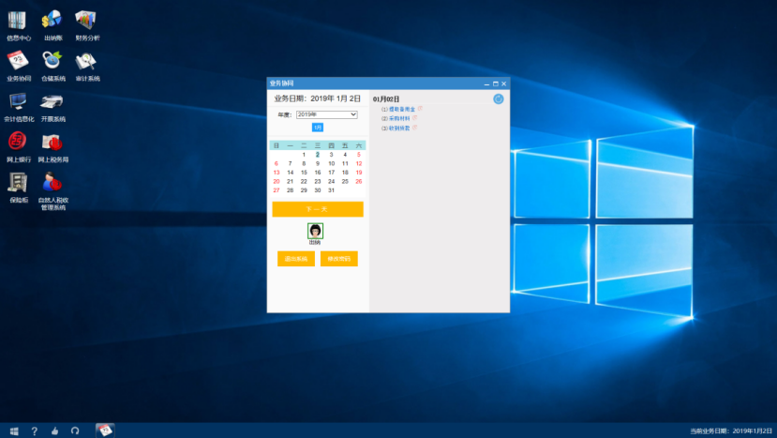Screen dimensions: 777x438
Task: Expand the 年度 2019年 dropdown
Action: 326,114
